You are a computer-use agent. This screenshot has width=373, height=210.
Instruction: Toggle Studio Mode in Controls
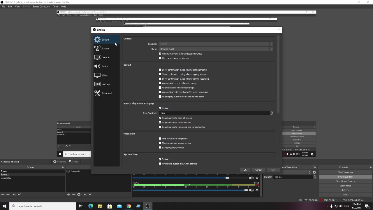point(345,186)
